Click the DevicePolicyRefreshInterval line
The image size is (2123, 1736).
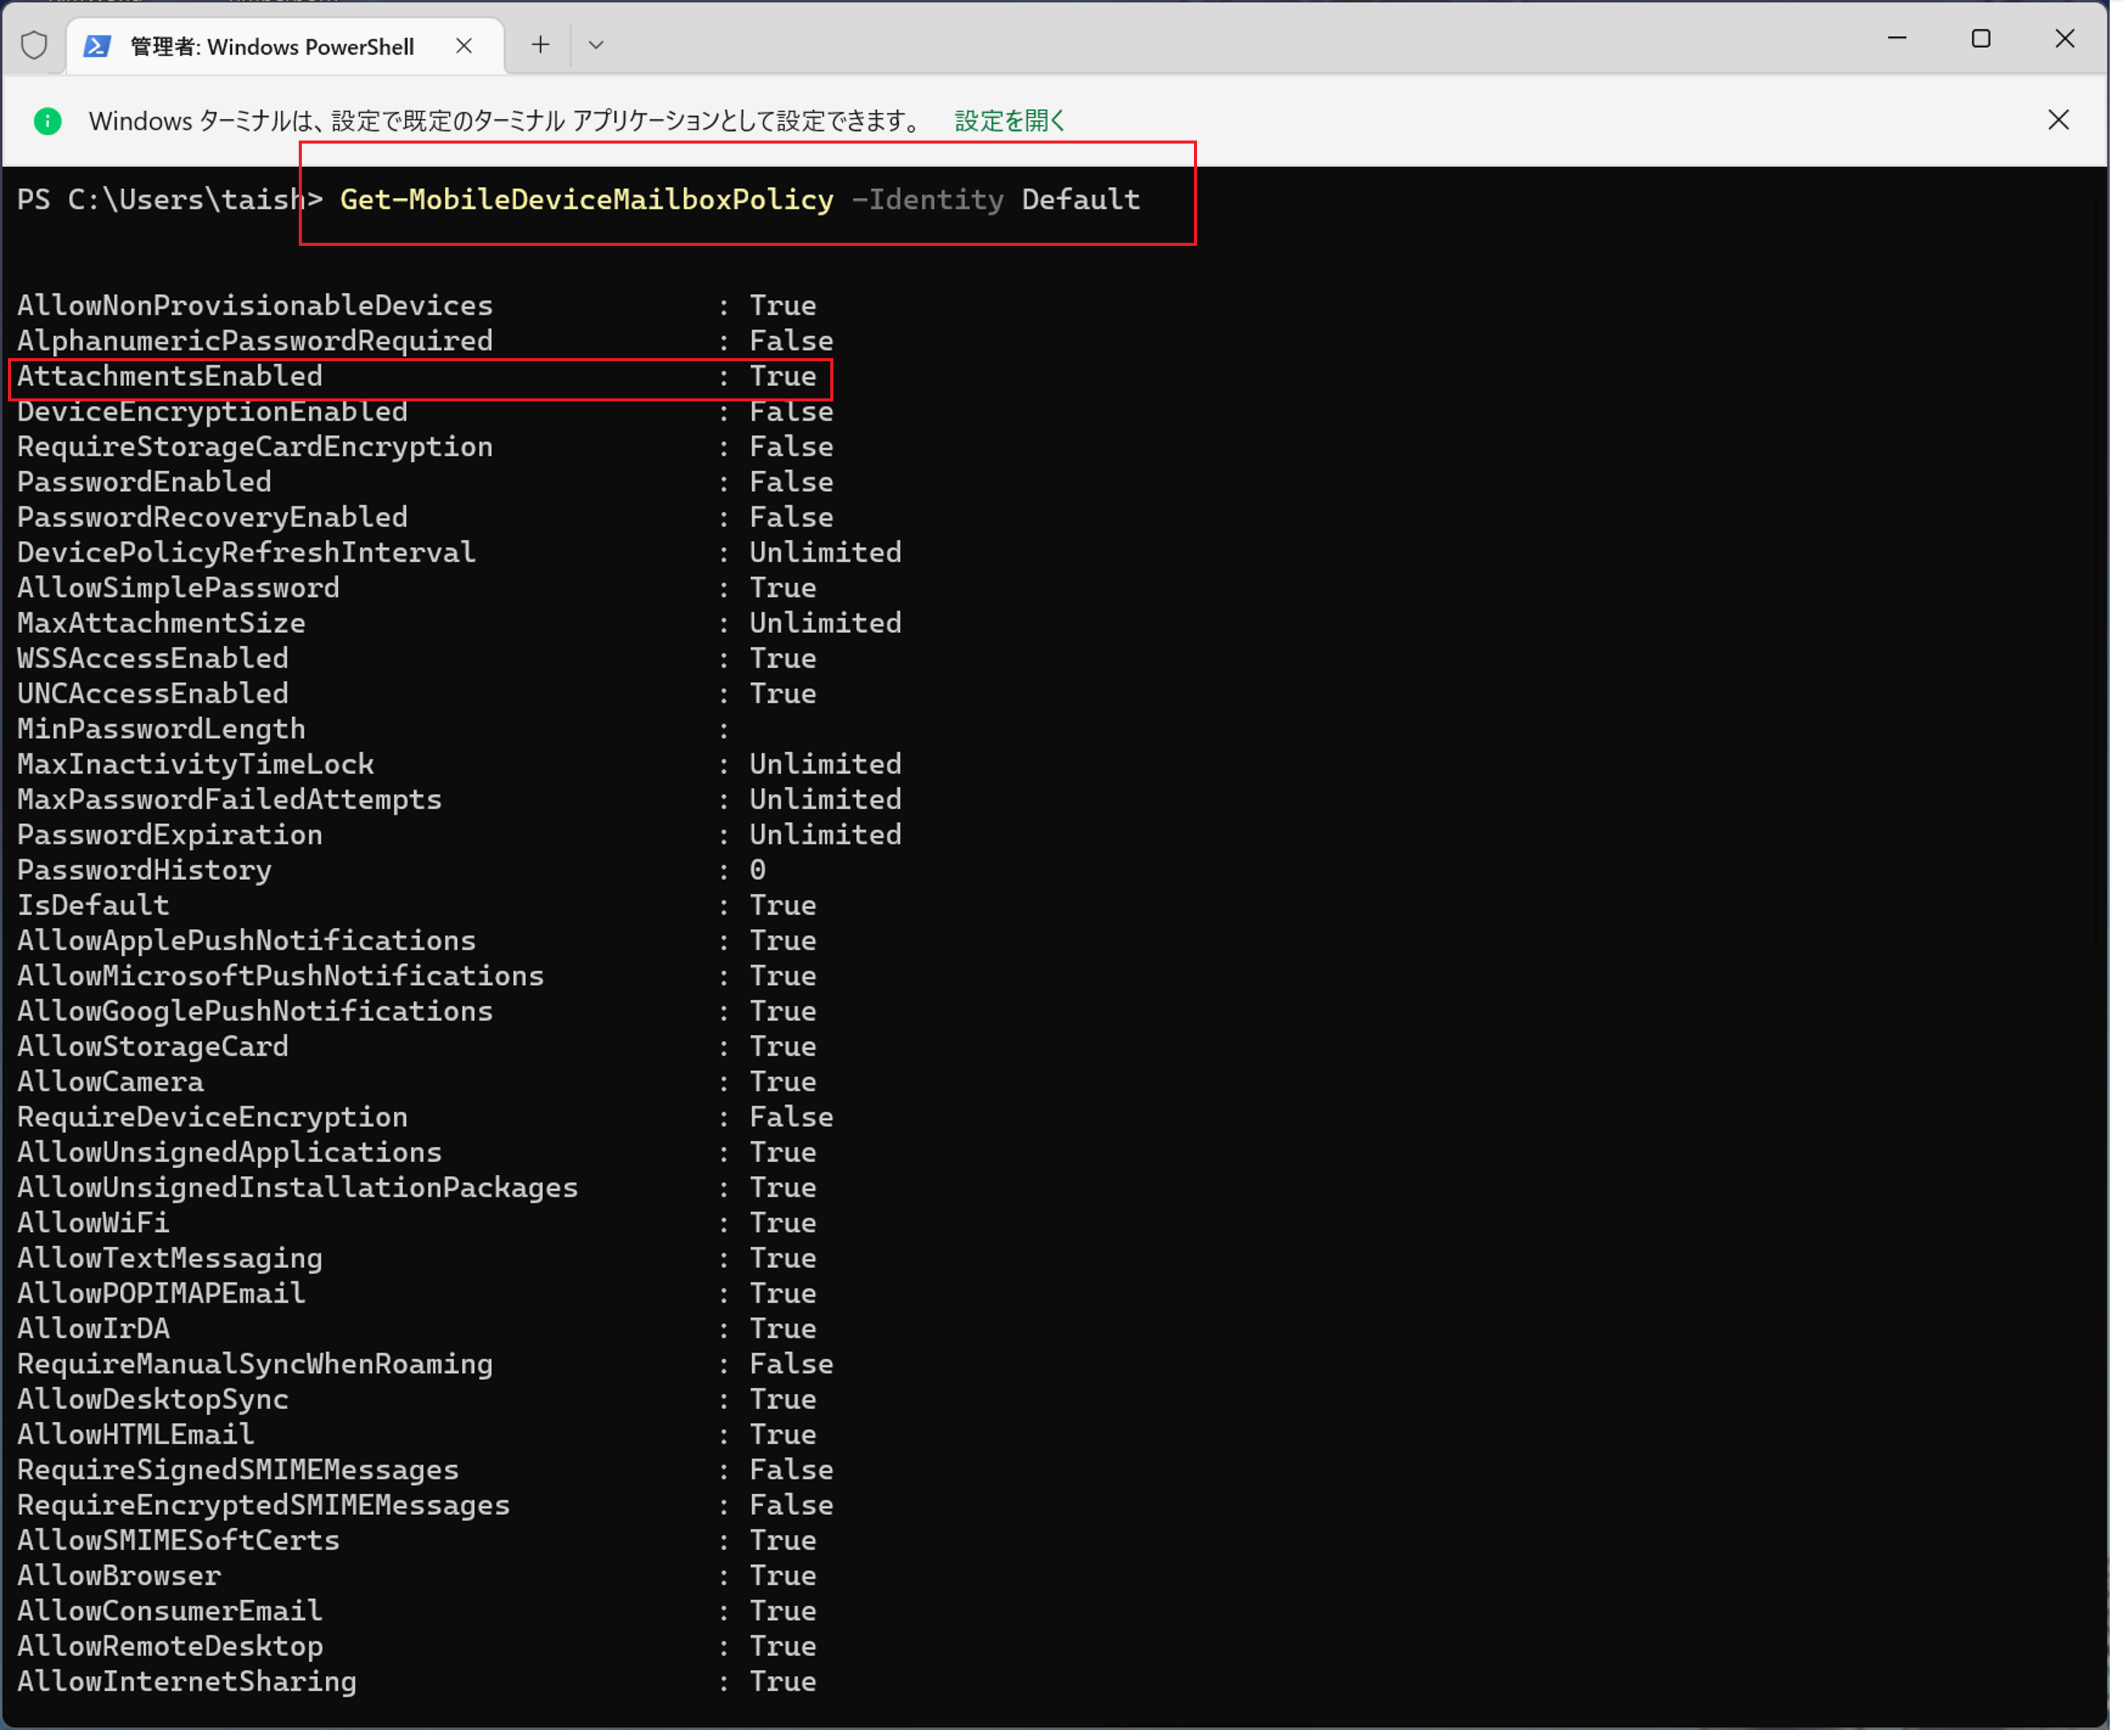pyautogui.click(x=460, y=553)
